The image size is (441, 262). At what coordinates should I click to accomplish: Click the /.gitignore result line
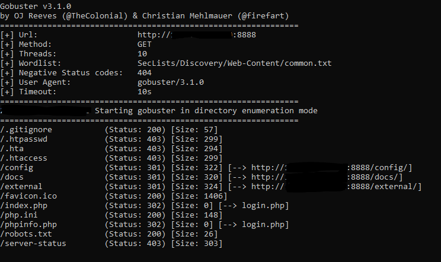pyautogui.click(x=109, y=130)
